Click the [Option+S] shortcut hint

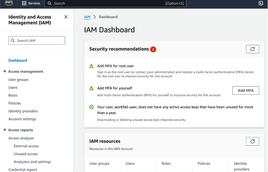[175, 4]
